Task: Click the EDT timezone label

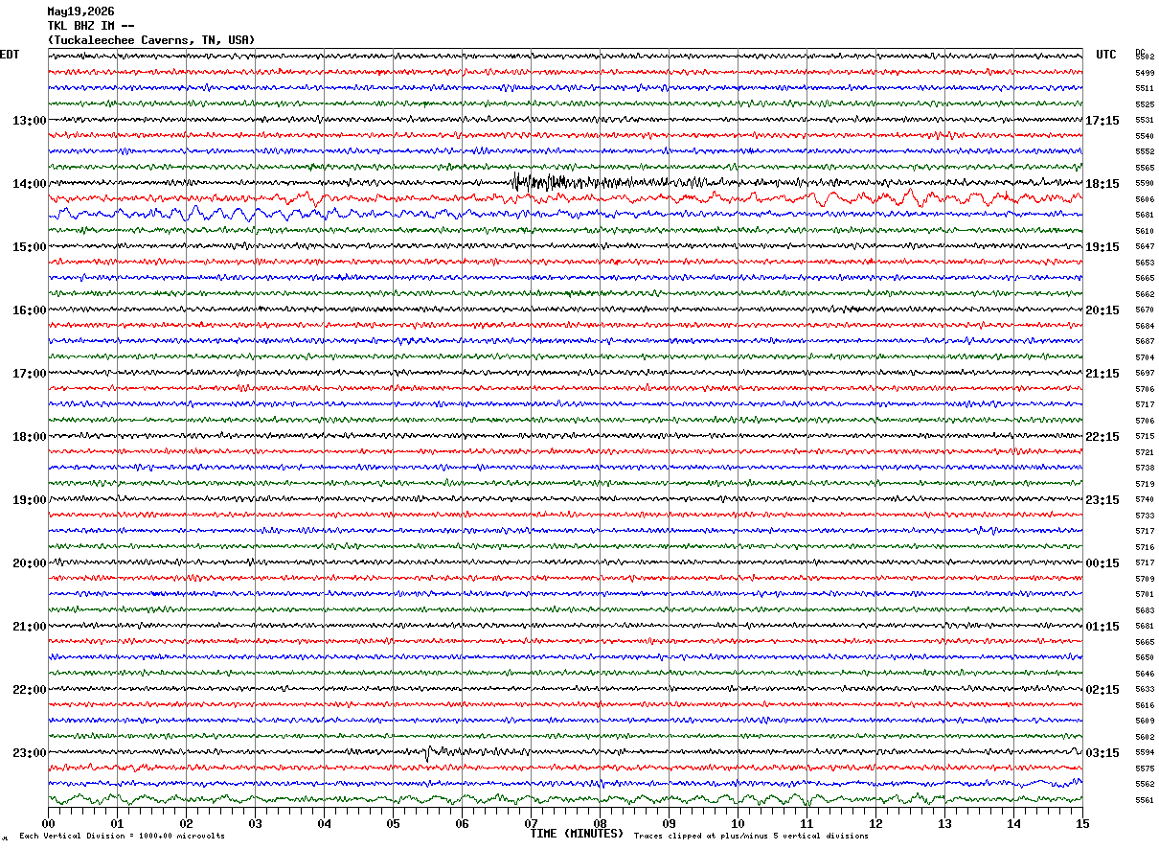Action: [x=10, y=55]
